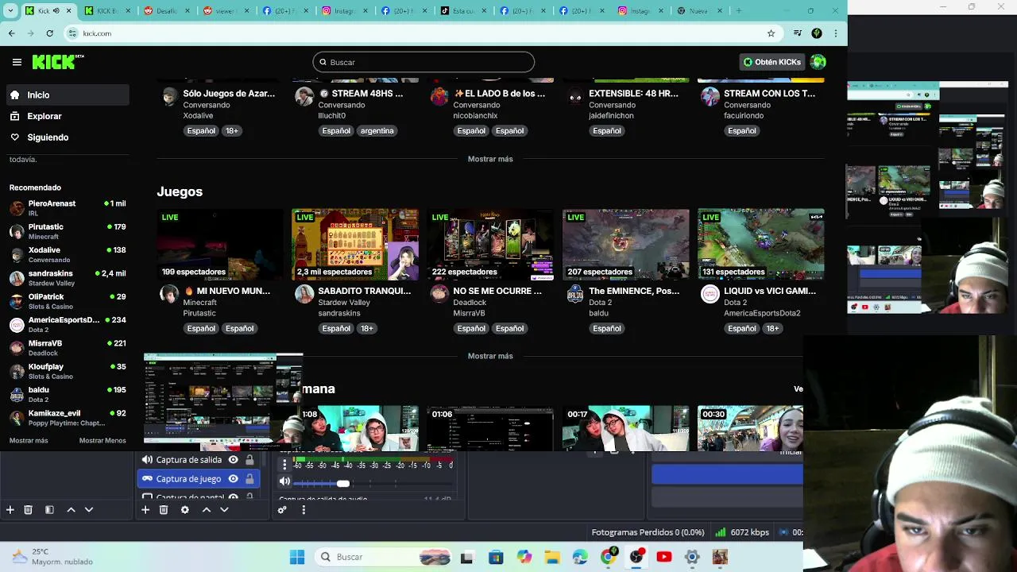The height and width of the screenshot is (572, 1017).
Task: Click the argentina tag under lIluchit0
Action: coord(377,131)
